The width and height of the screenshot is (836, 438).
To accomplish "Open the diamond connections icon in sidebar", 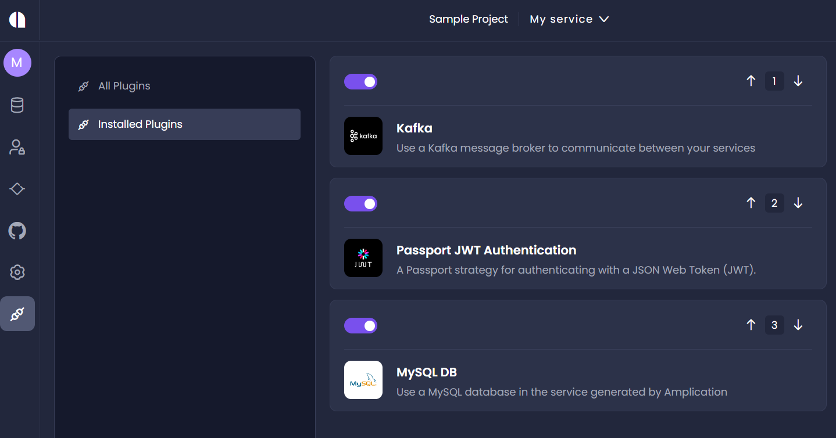I will click(17, 189).
